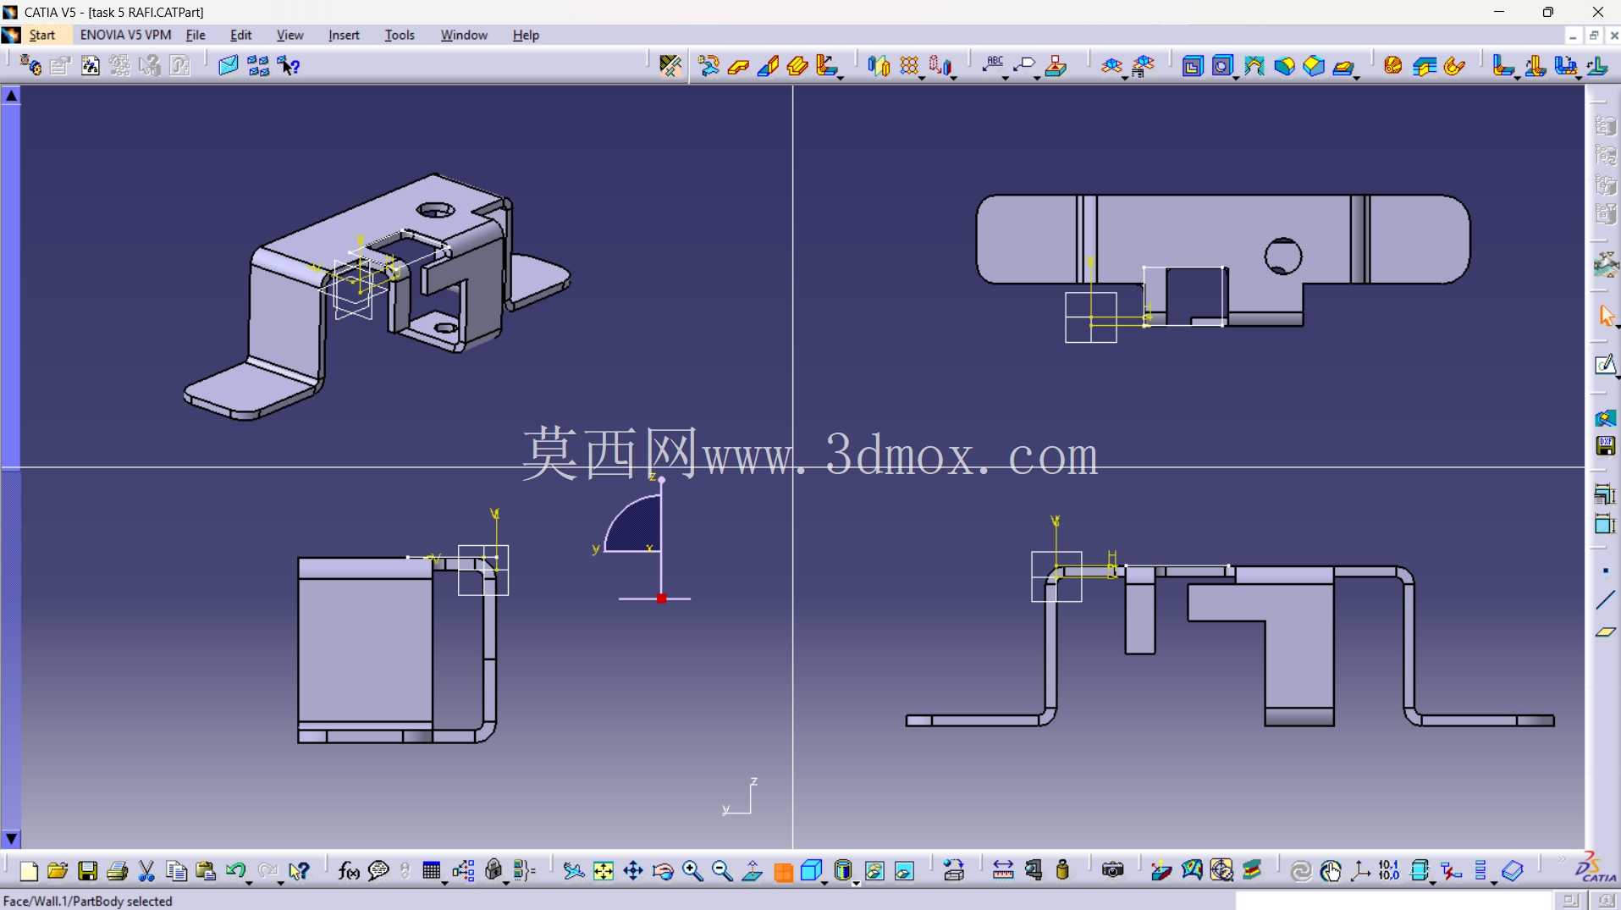1621x910 pixels.
Task: Expand the ABC text tool dropdown arrow
Action: click(1006, 77)
